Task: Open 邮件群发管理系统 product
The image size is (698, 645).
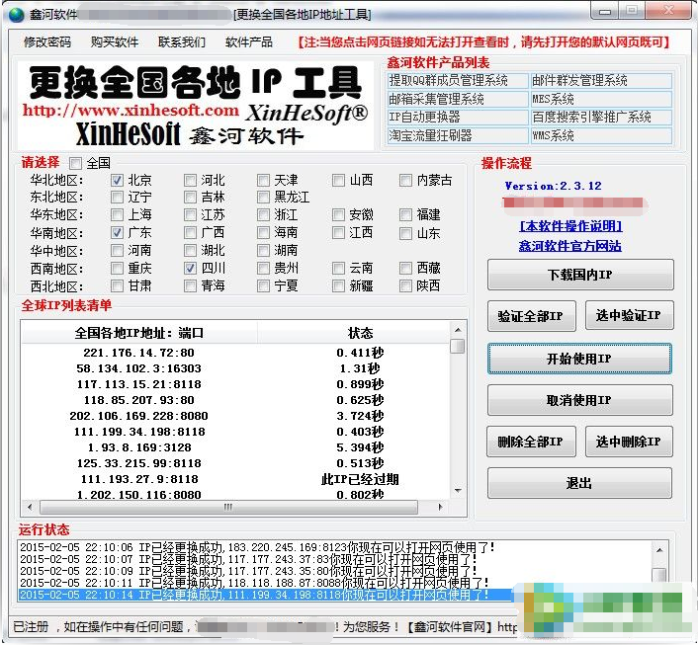Action: 601,81
